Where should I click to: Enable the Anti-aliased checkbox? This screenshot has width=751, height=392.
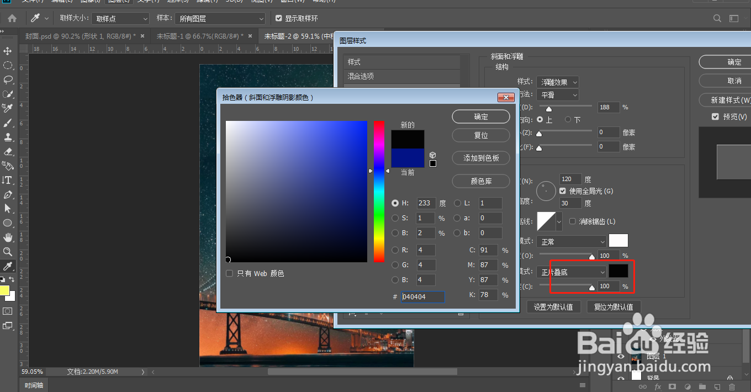573,221
